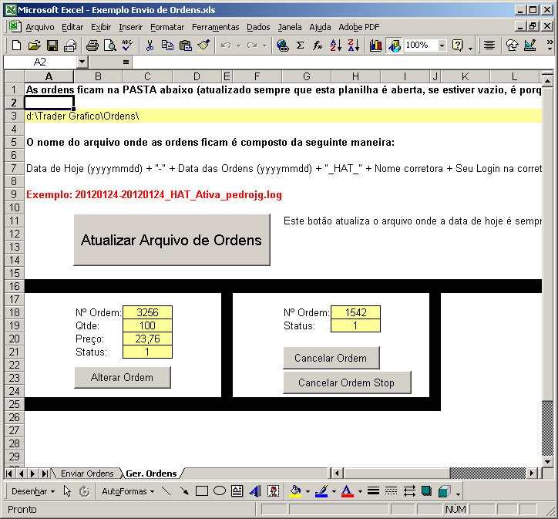Sort ascending with A-Z icon
The image size is (558, 519).
pyautogui.click(x=336, y=45)
